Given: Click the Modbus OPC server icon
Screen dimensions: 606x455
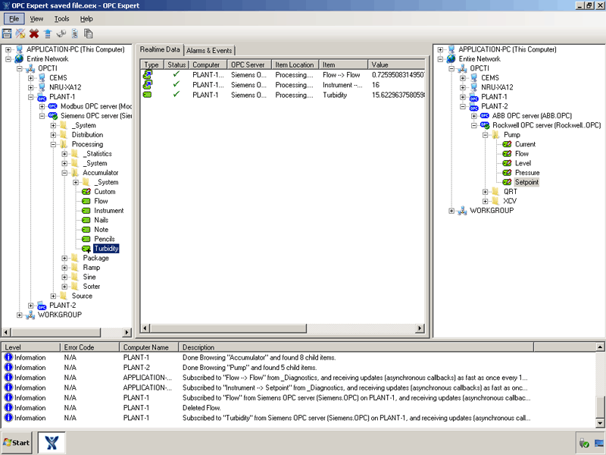Looking at the screenshot, I should [53, 106].
